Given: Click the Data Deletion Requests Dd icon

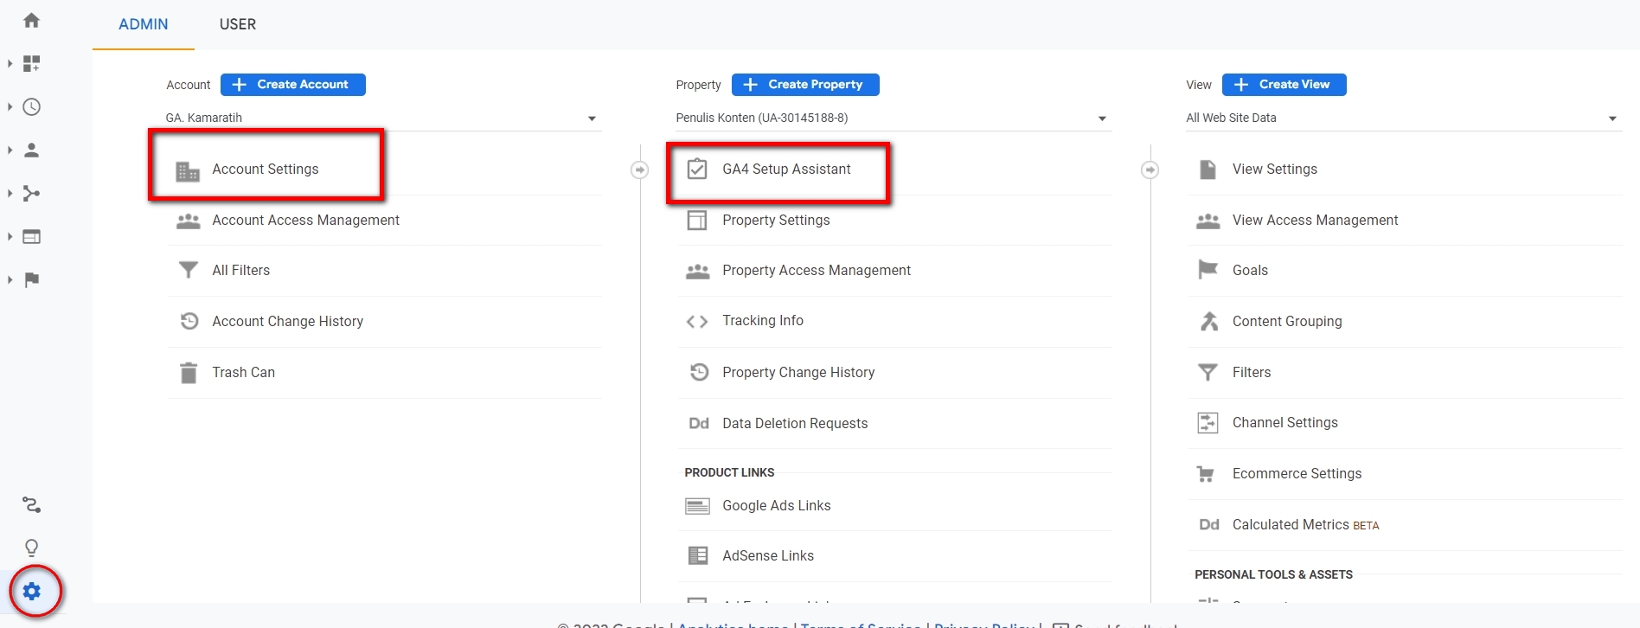Looking at the screenshot, I should (x=699, y=423).
